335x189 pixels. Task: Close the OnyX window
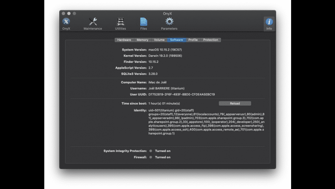(x=64, y=13)
